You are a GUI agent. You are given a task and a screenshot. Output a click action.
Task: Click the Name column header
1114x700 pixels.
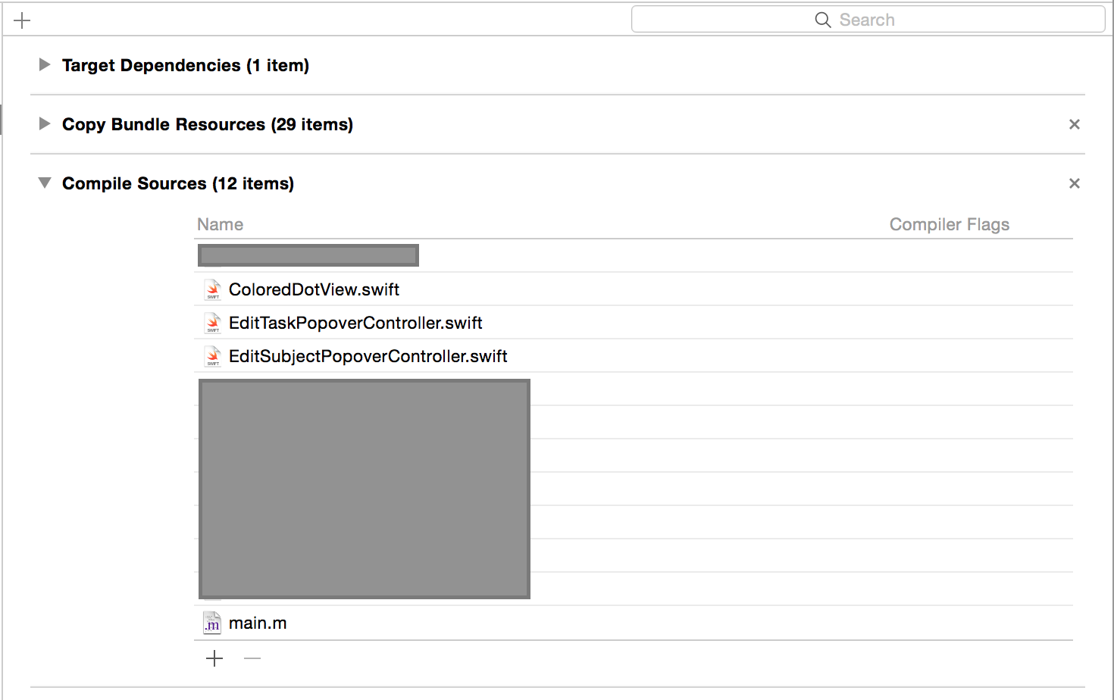click(x=220, y=224)
